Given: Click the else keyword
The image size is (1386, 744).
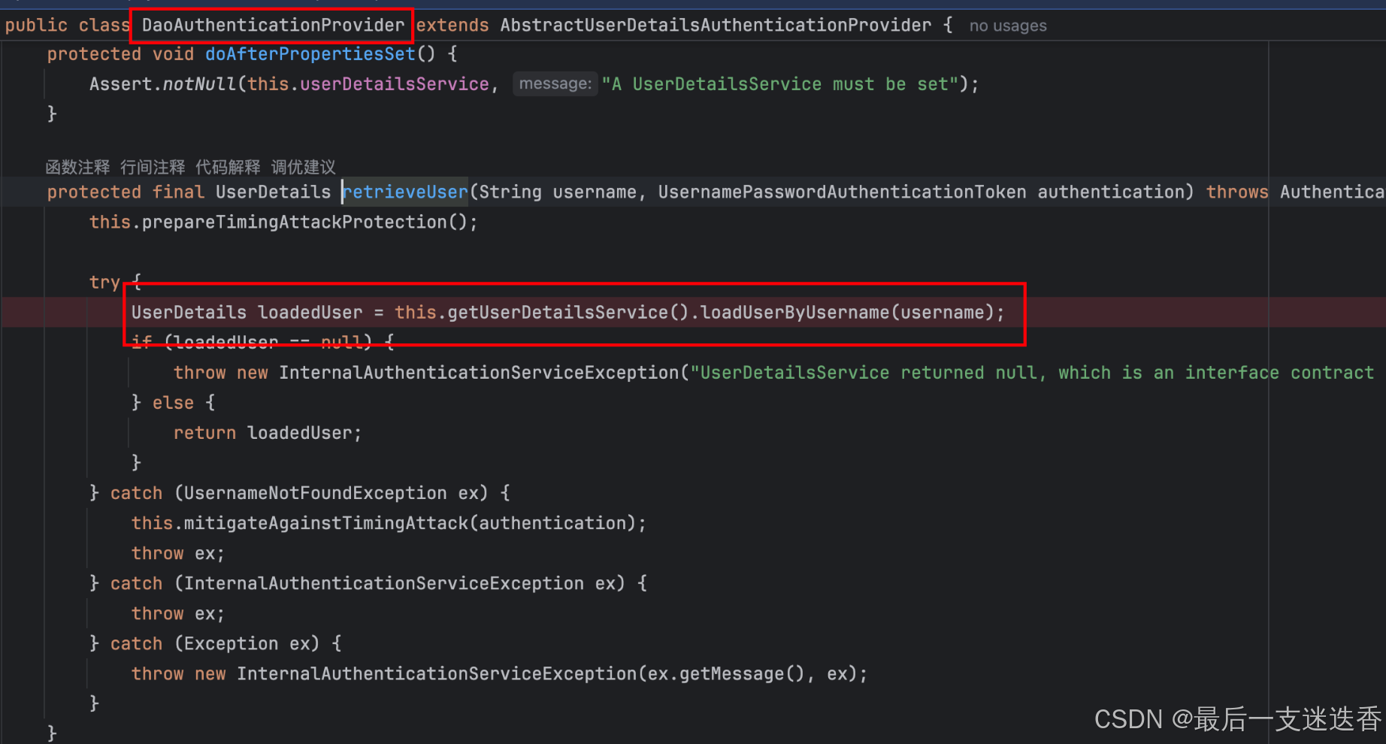Looking at the screenshot, I should pos(173,403).
